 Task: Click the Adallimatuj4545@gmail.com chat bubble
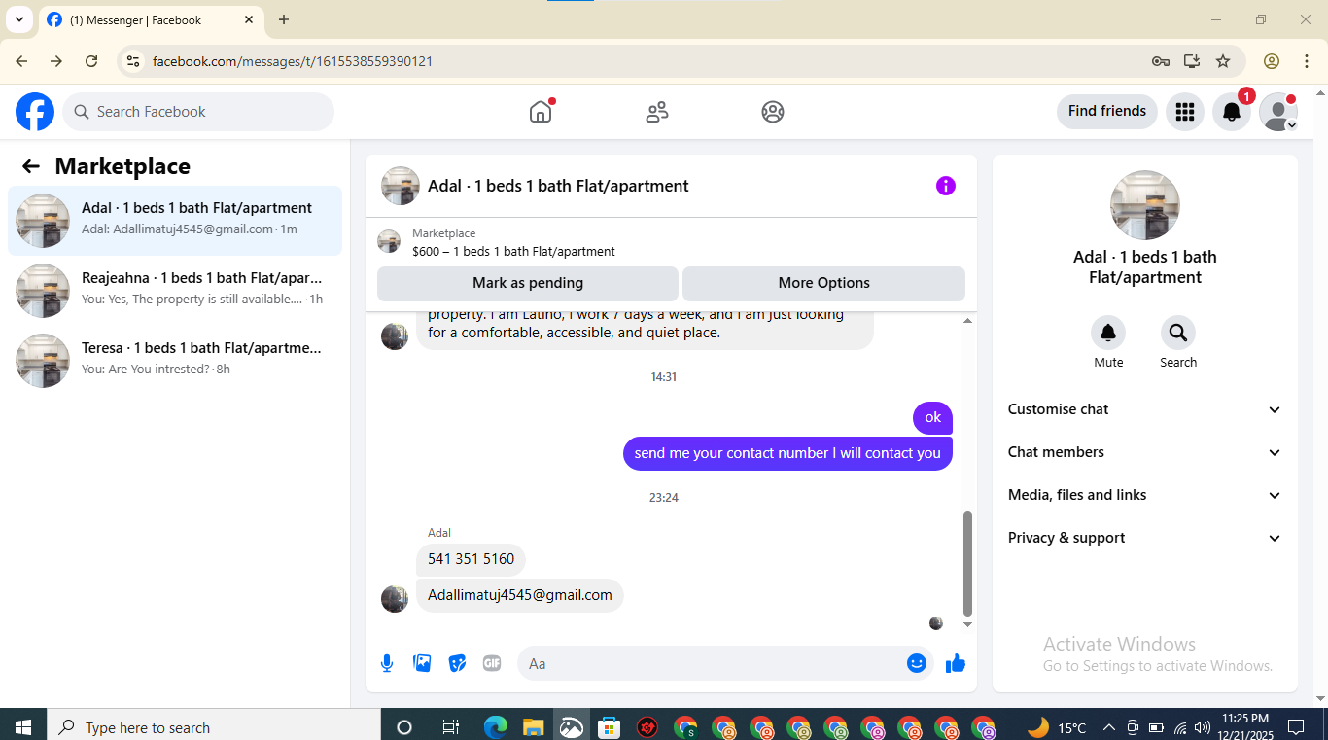point(520,595)
